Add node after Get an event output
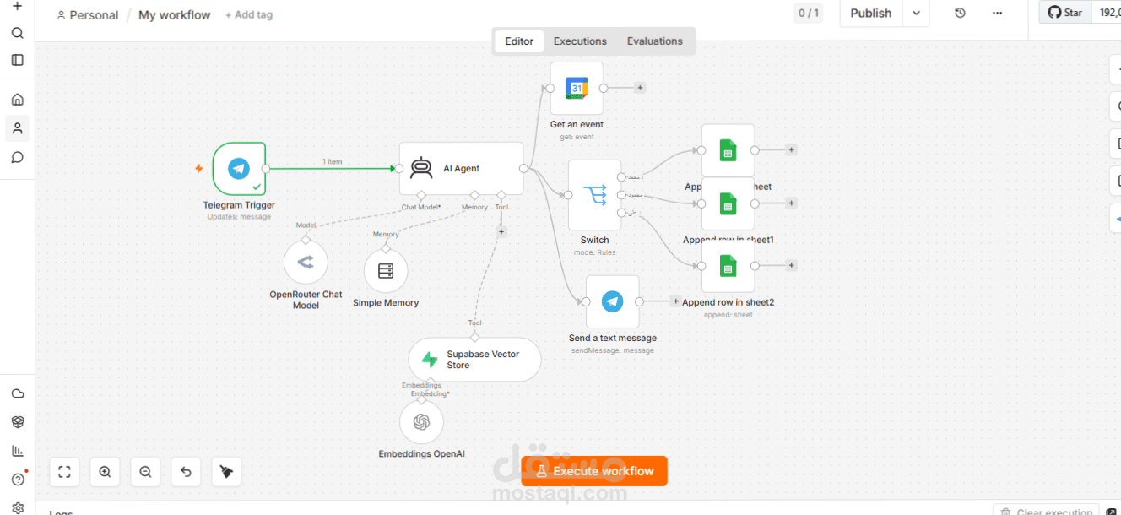 (640, 88)
